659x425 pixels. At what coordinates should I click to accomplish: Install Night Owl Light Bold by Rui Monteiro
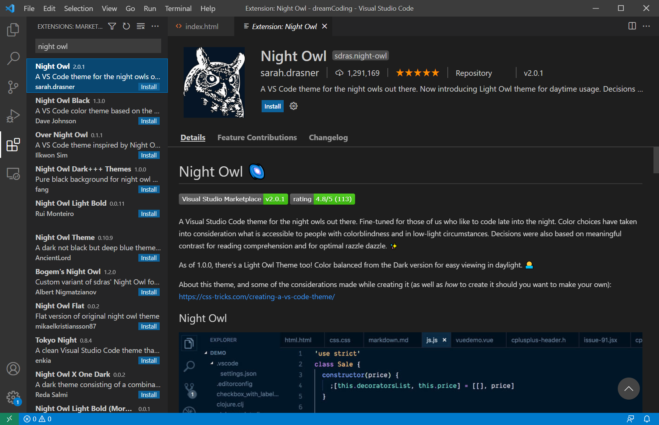[149, 214]
